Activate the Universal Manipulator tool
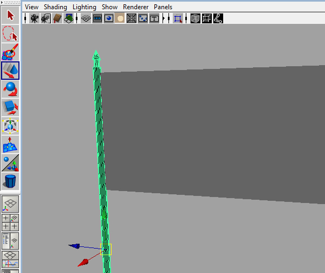 tap(10, 126)
